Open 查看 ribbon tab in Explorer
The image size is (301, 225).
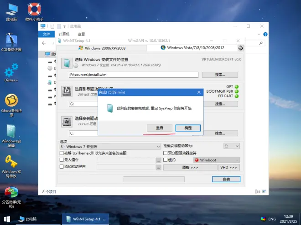tap(81, 34)
